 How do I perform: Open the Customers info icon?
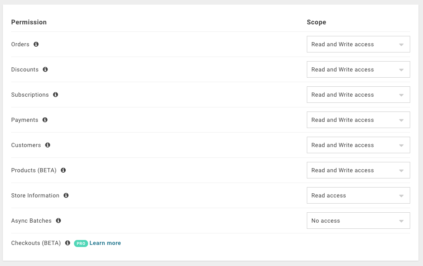click(x=48, y=145)
